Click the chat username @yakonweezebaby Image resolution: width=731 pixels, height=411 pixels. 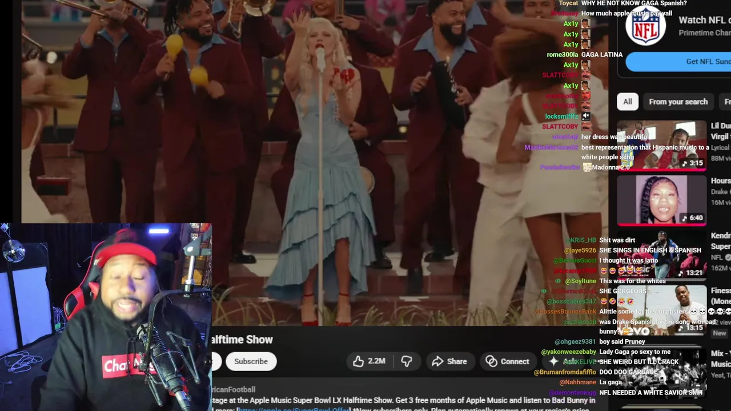(568, 352)
